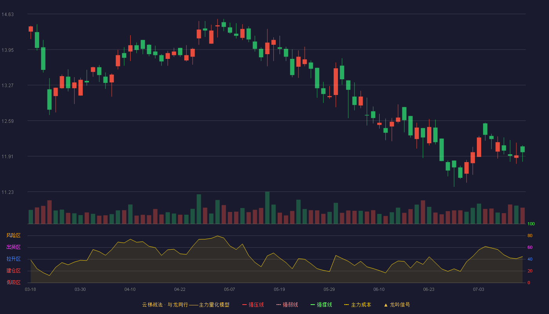Click the 风险区 zone label

click(x=13, y=235)
